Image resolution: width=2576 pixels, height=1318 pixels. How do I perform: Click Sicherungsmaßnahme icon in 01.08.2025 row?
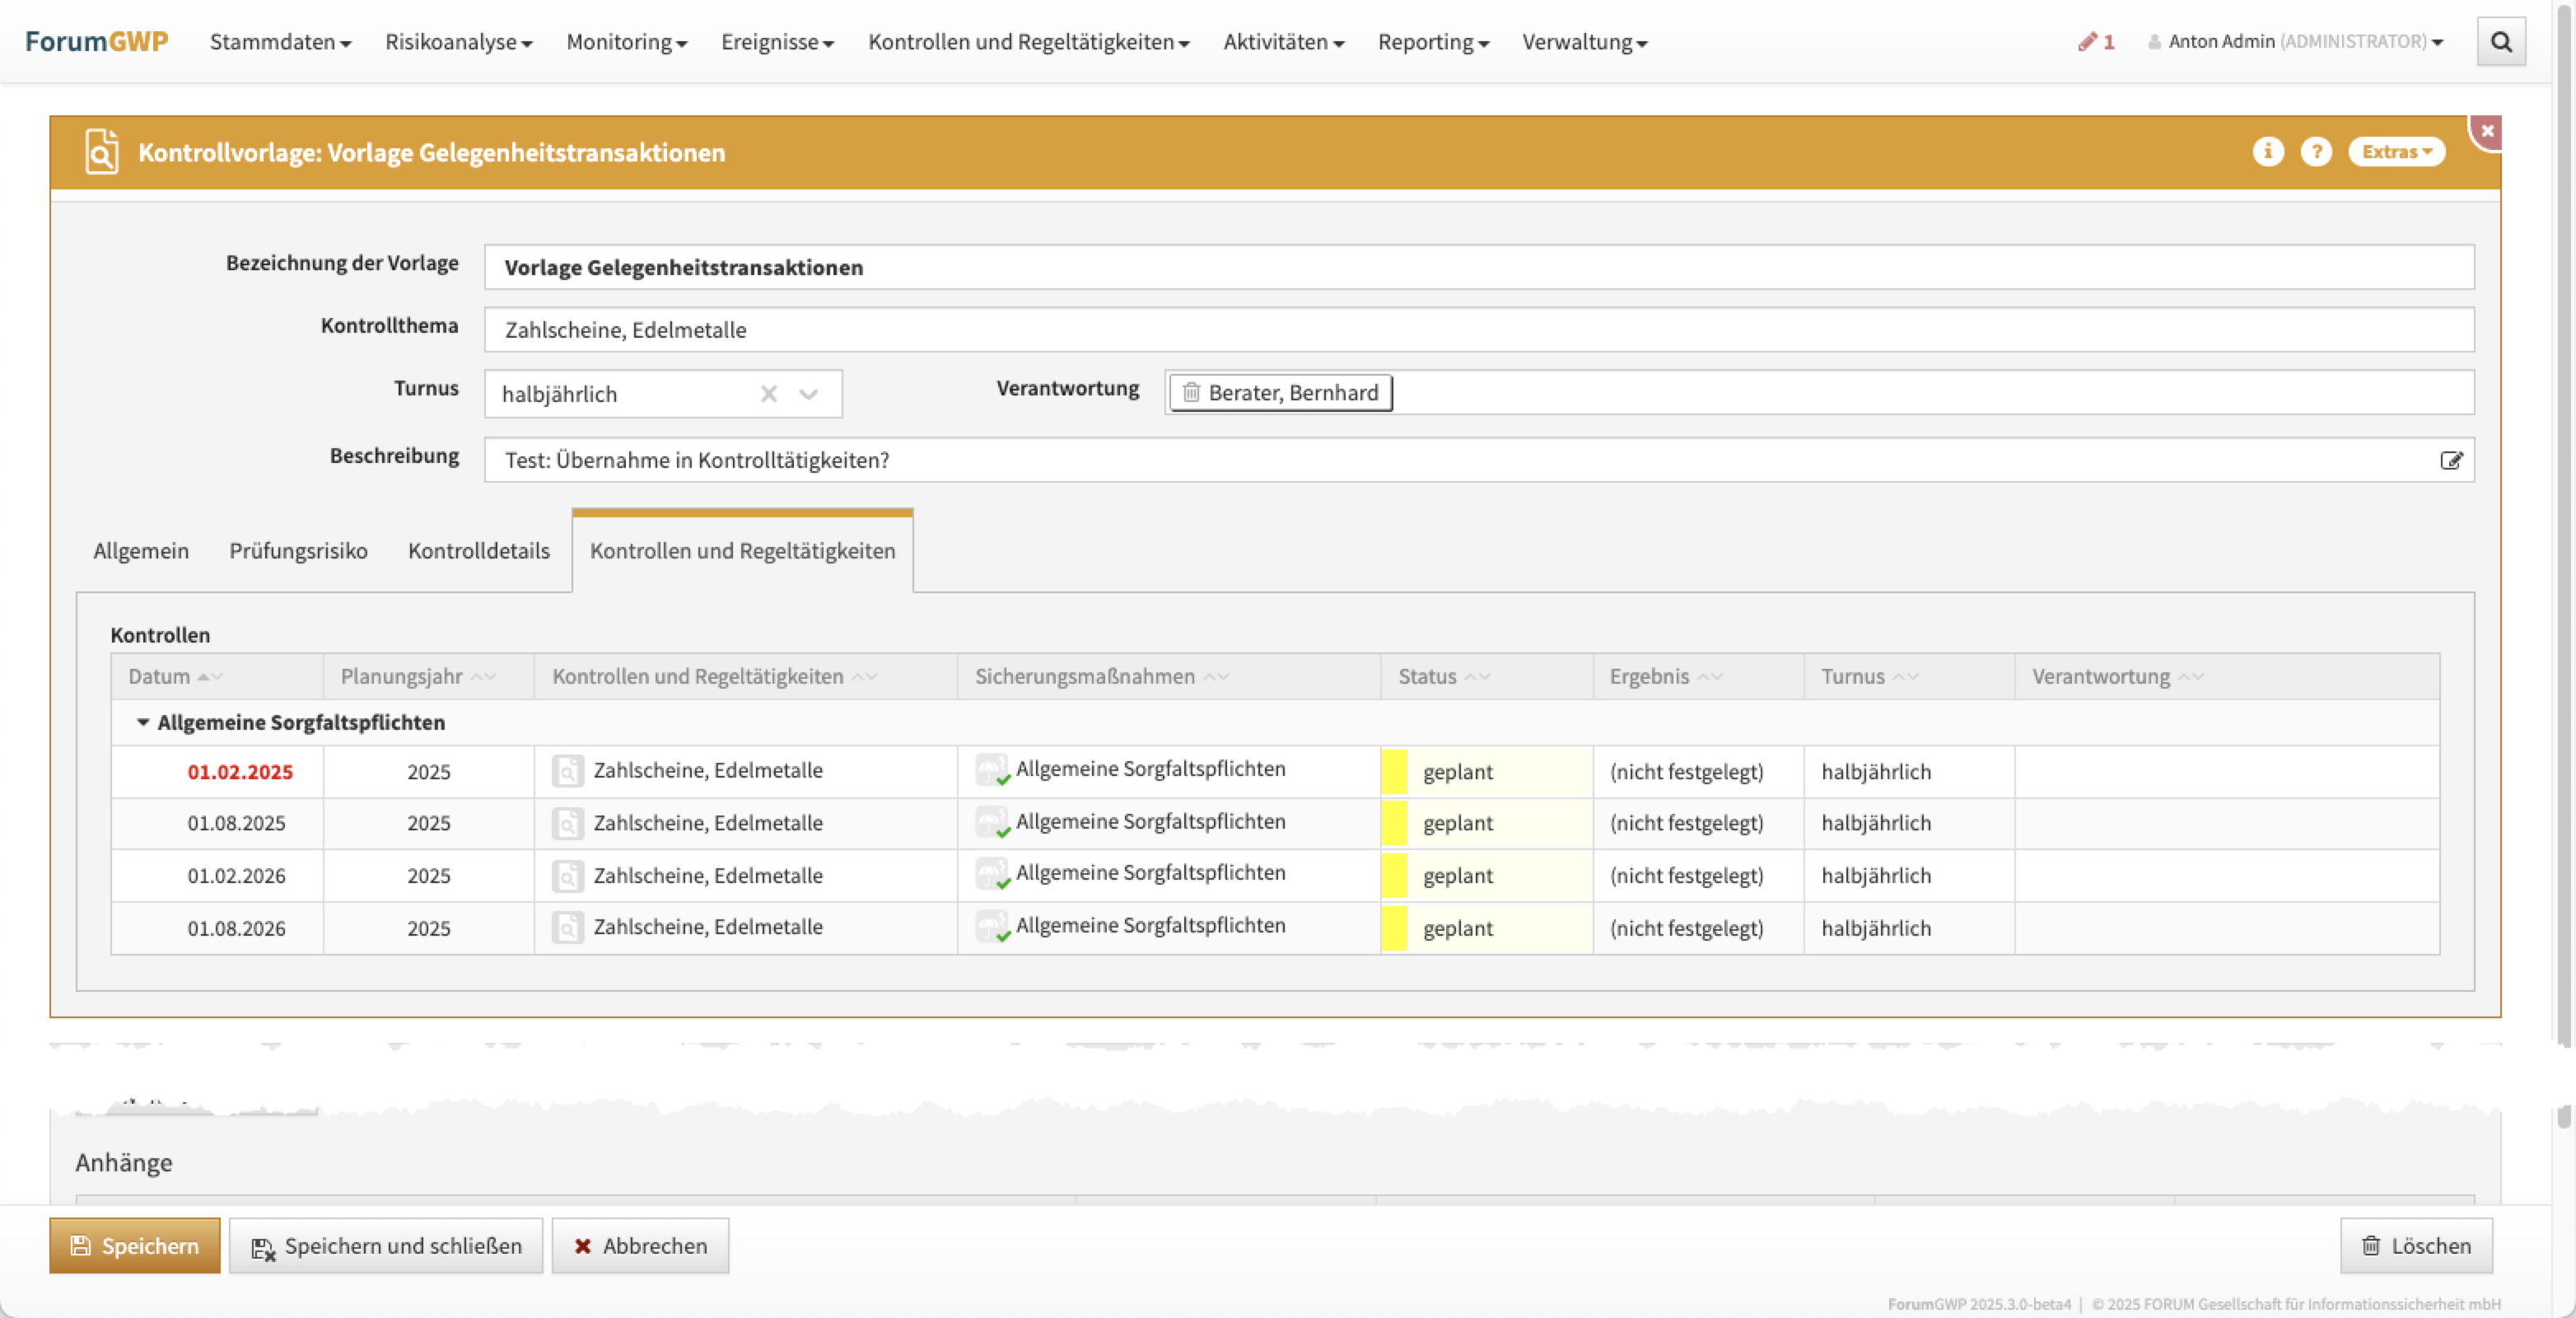[x=992, y=823]
